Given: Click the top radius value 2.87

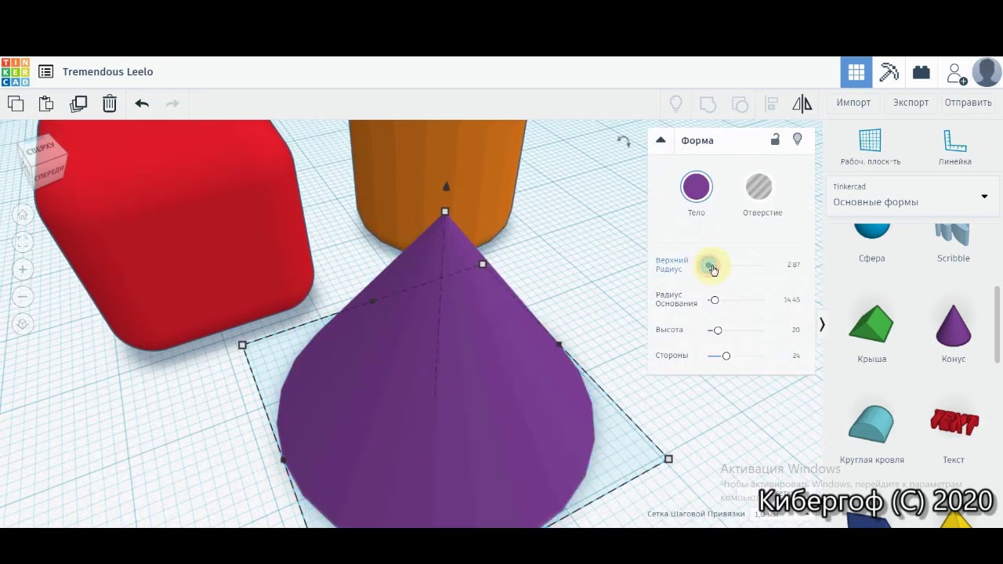Looking at the screenshot, I should (793, 265).
